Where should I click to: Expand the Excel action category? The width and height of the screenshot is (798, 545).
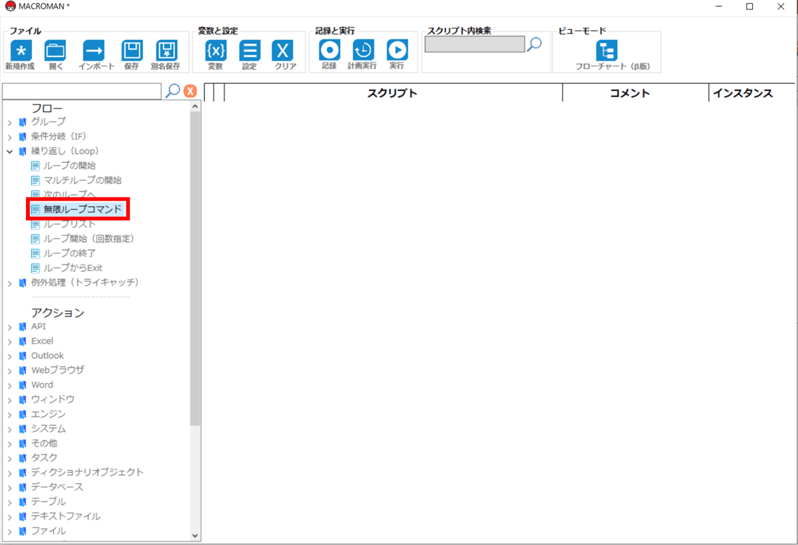[10, 342]
